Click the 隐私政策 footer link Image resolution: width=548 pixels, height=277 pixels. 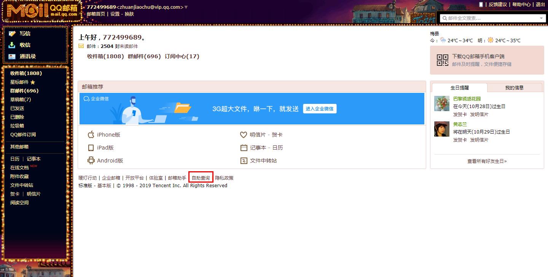(225, 178)
